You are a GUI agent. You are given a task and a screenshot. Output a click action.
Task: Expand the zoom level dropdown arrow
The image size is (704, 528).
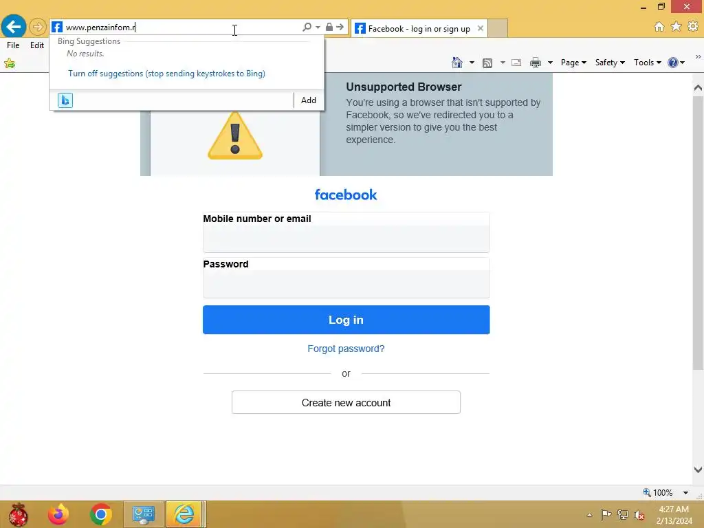pyautogui.click(x=685, y=493)
